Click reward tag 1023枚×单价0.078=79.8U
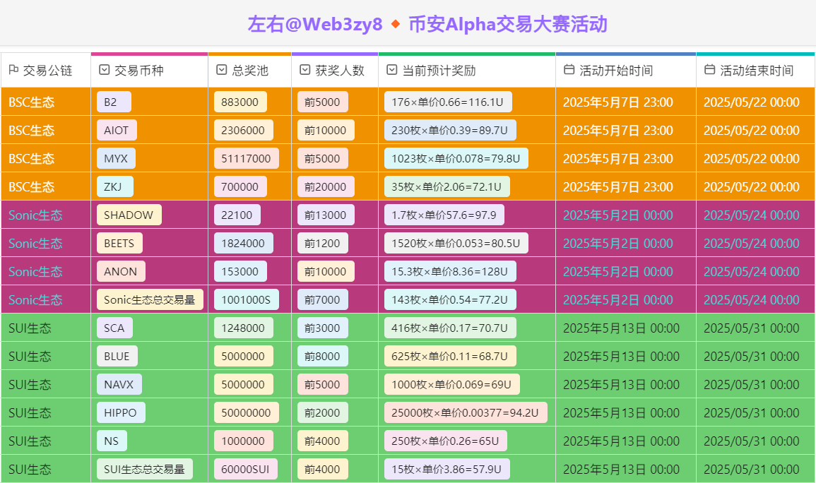Image resolution: width=816 pixels, height=483 pixels. pyautogui.click(x=456, y=159)
